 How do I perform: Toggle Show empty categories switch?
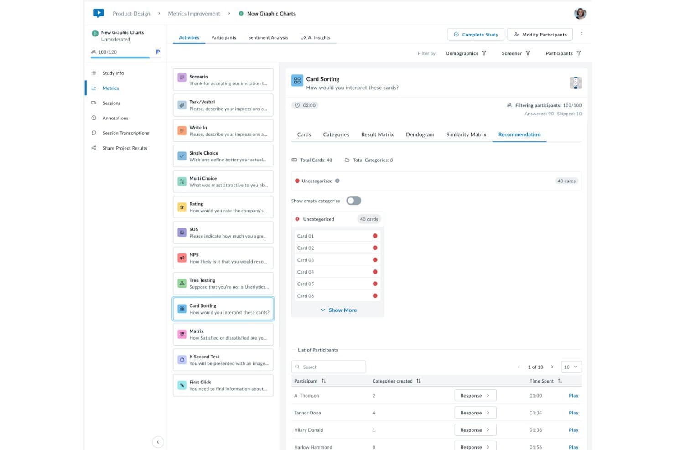tap(354, 201)
